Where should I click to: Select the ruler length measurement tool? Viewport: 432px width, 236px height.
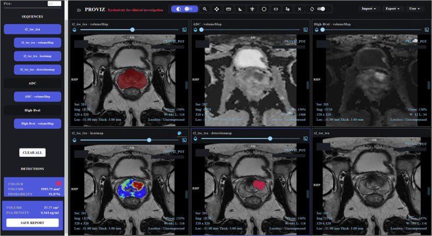(229, 9)
